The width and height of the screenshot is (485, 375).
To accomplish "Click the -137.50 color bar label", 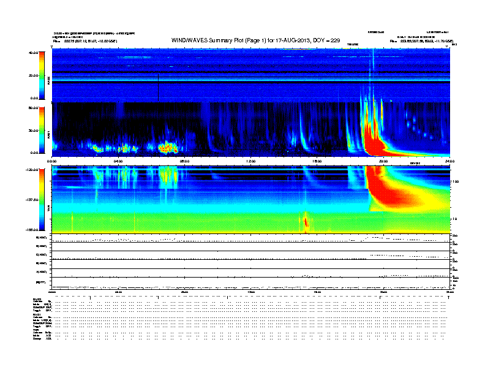I will tap(32, 200).
